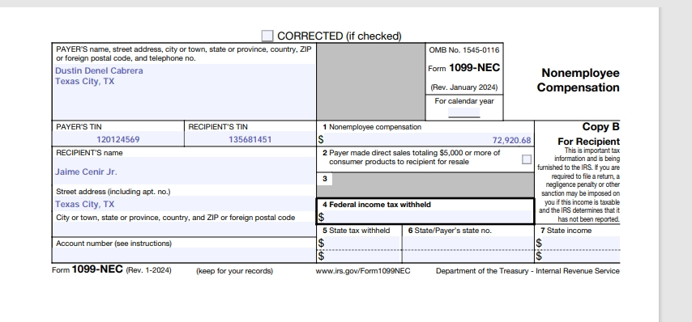Tick the direct sales $5,000 checkbox
692x322 pixels.
point(527,159)
